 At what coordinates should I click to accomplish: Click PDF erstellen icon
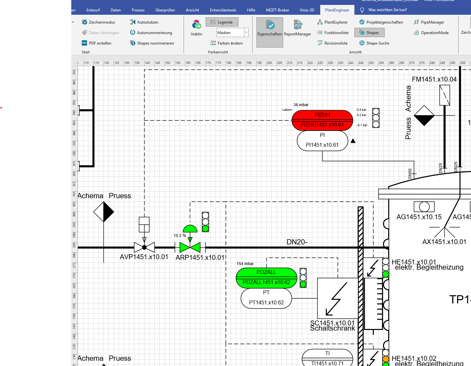click(84, 43)
